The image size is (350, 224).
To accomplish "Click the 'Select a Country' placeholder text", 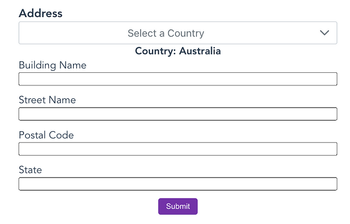I will click(166, 33).
